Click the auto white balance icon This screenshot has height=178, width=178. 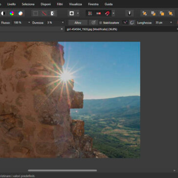(x=21, y=13)
